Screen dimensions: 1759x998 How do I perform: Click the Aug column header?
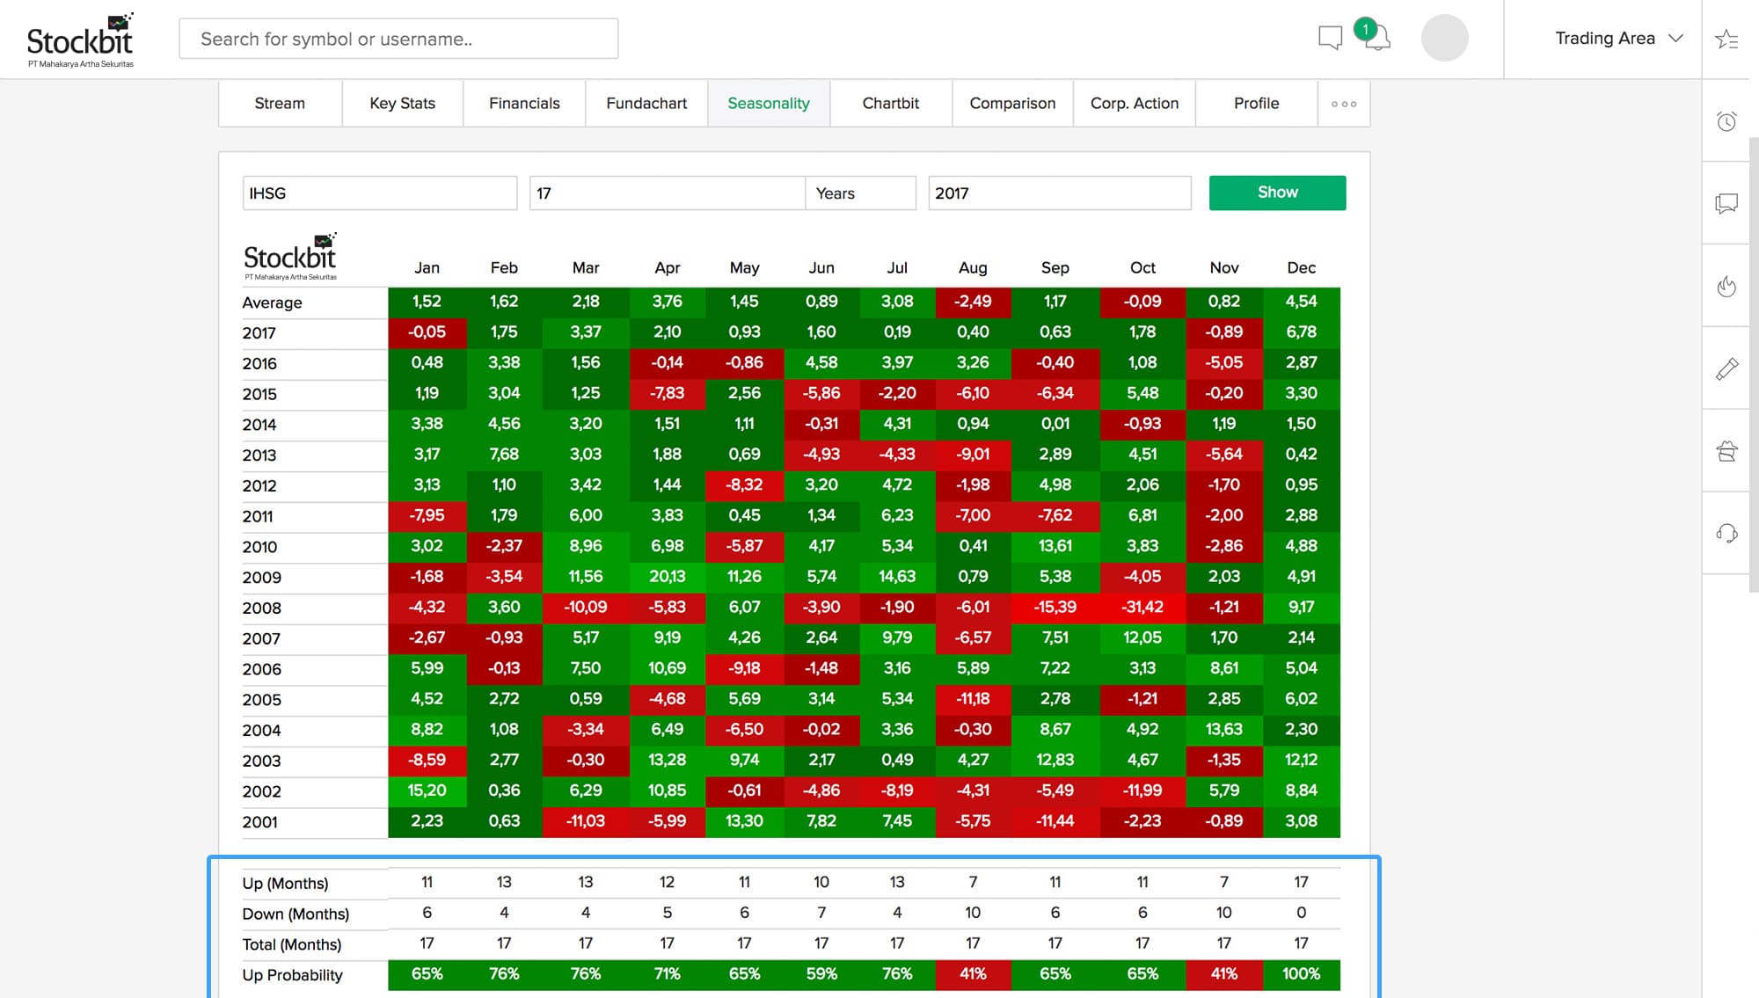point(973,267)
